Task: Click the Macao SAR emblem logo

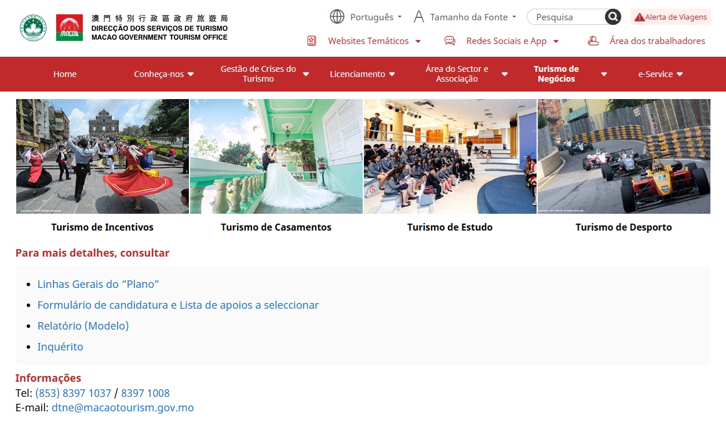Action: (x=33, y=28)
